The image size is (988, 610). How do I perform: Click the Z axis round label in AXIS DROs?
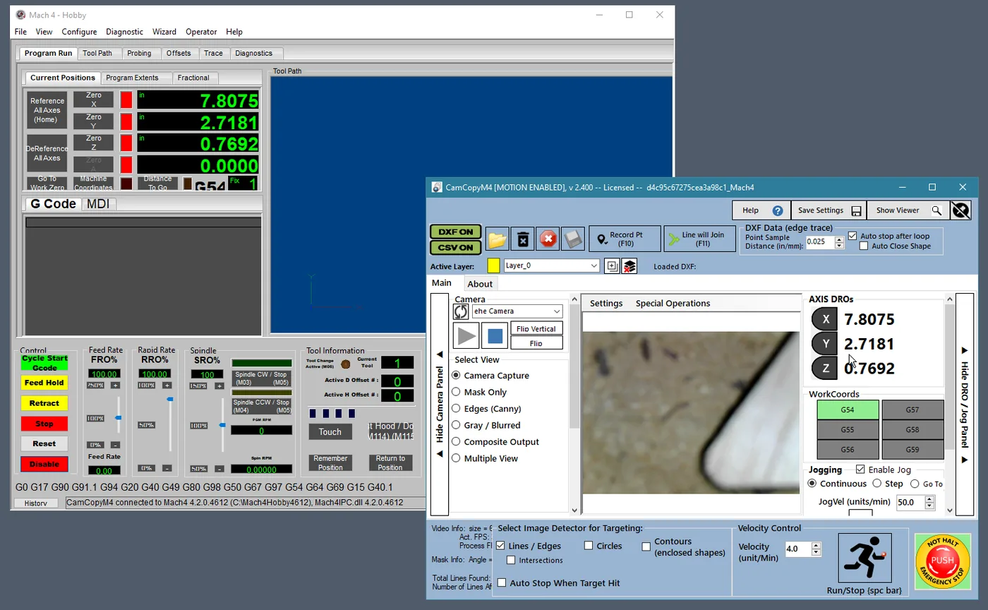click(825, 368)
